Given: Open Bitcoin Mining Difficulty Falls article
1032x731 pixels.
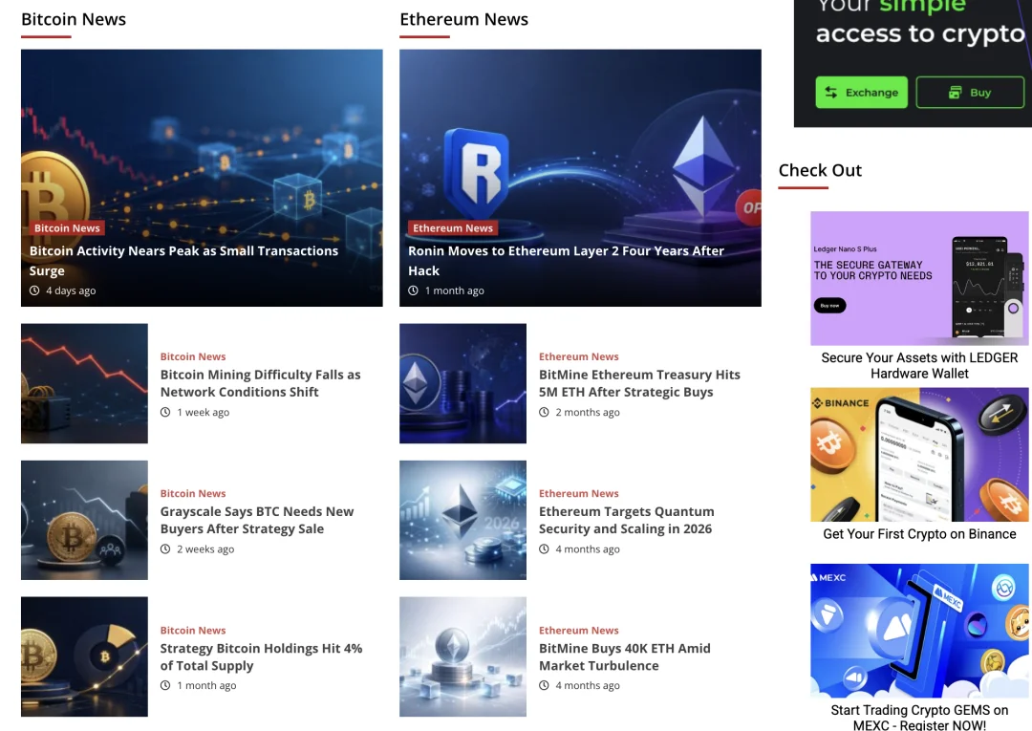Looking at the screenshot, I should [x=261, y=383].
